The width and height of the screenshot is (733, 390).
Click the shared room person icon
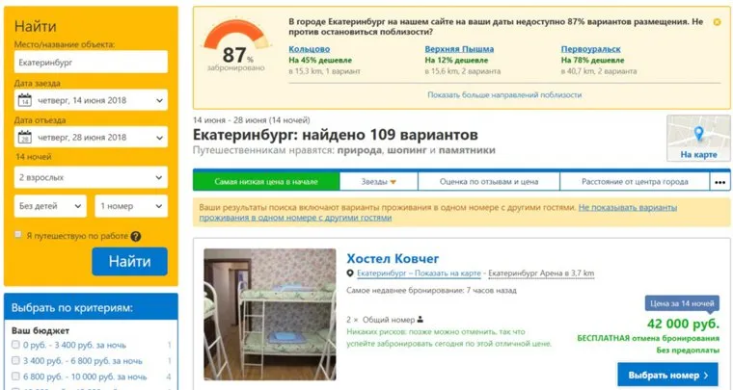point(420,320)
